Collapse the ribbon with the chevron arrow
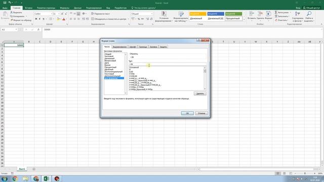 pos(321,24)
